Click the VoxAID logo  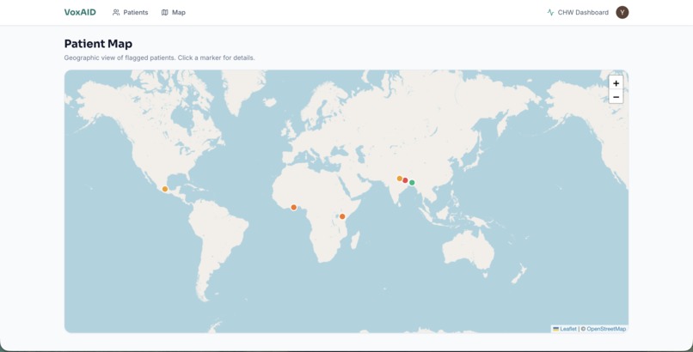80,12
